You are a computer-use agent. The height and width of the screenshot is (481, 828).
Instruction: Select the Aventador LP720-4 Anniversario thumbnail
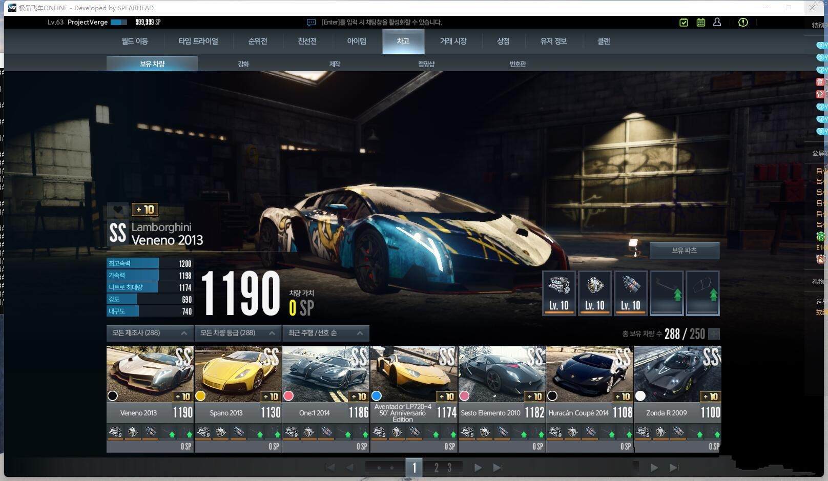click(414, 373)
